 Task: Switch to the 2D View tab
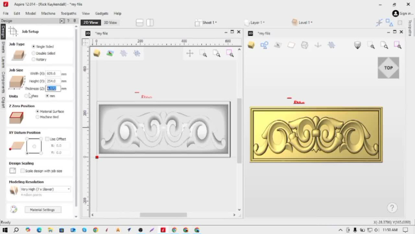91,22
